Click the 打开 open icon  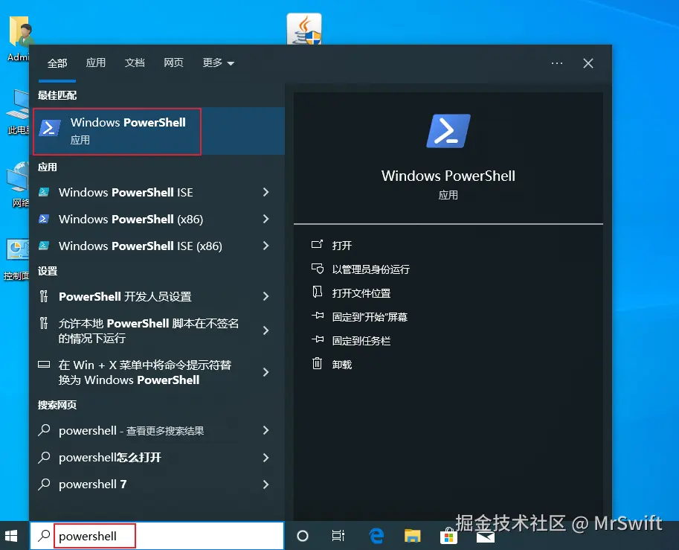(x=317, y=244)
